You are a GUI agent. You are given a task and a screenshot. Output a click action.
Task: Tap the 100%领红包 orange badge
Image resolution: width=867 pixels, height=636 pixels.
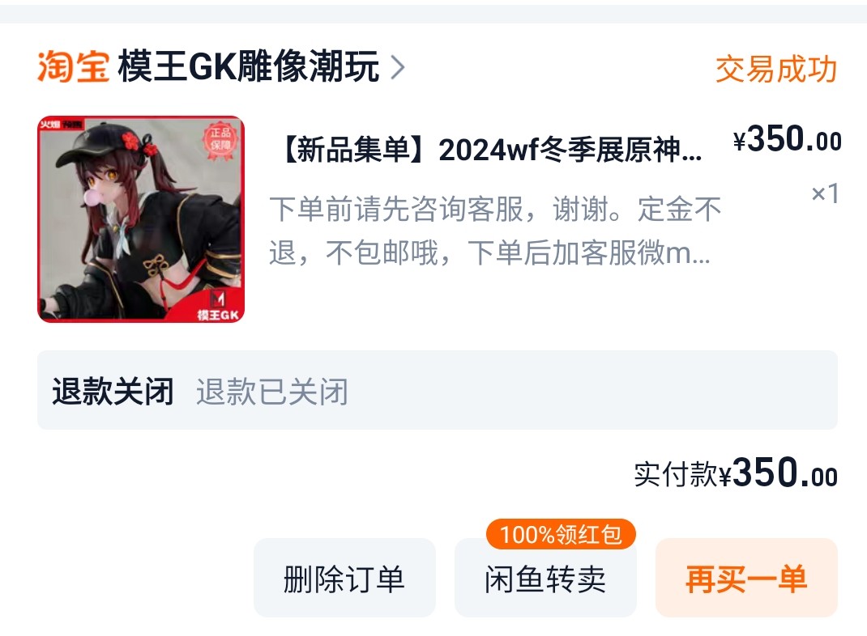tap(561, 534)
